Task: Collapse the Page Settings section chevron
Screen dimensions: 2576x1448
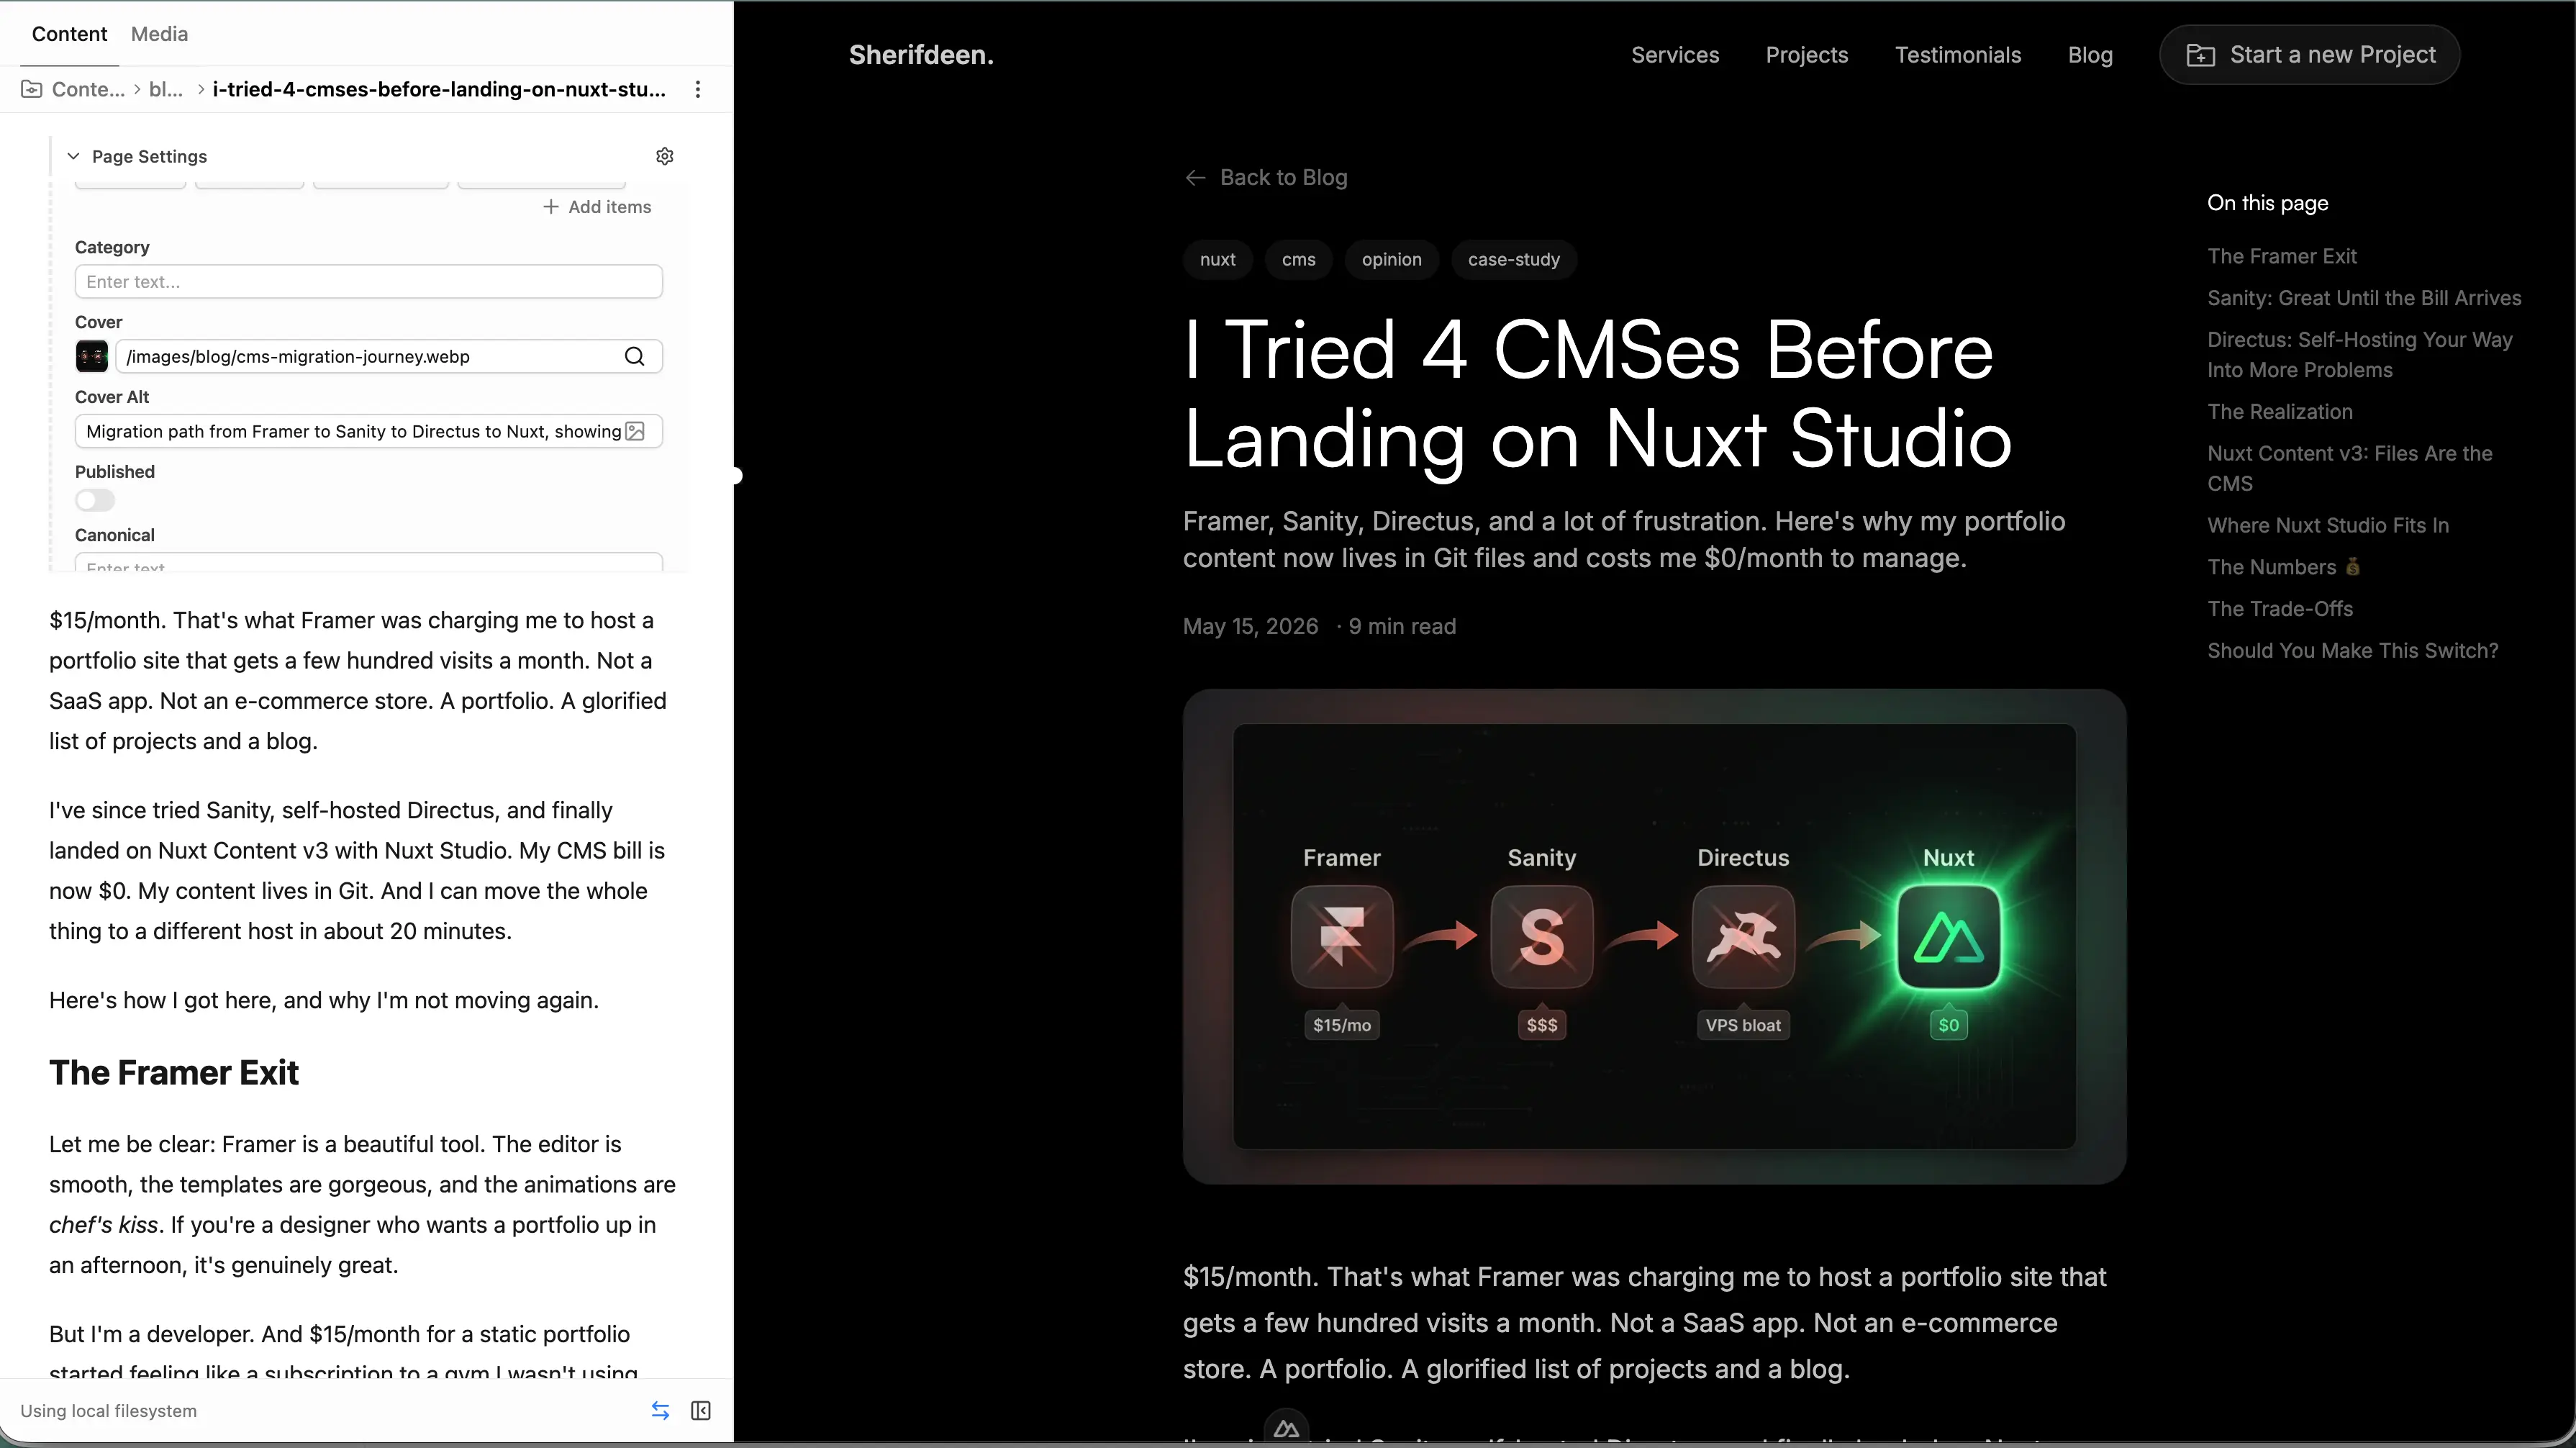Action: (x=73, y=156)
